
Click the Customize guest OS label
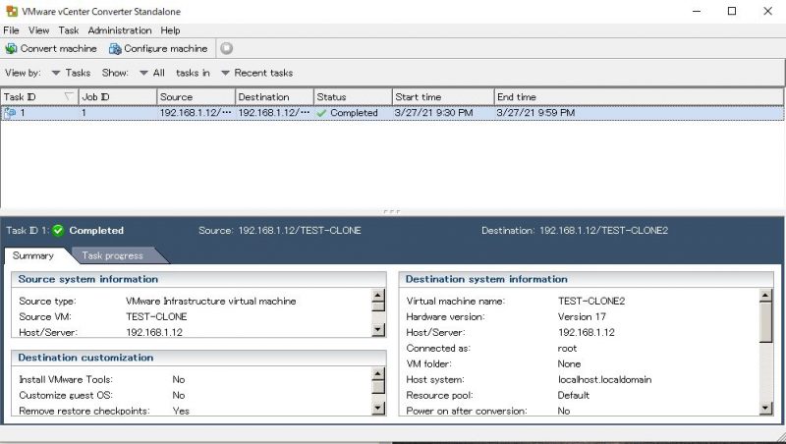[x=66, y=395]
